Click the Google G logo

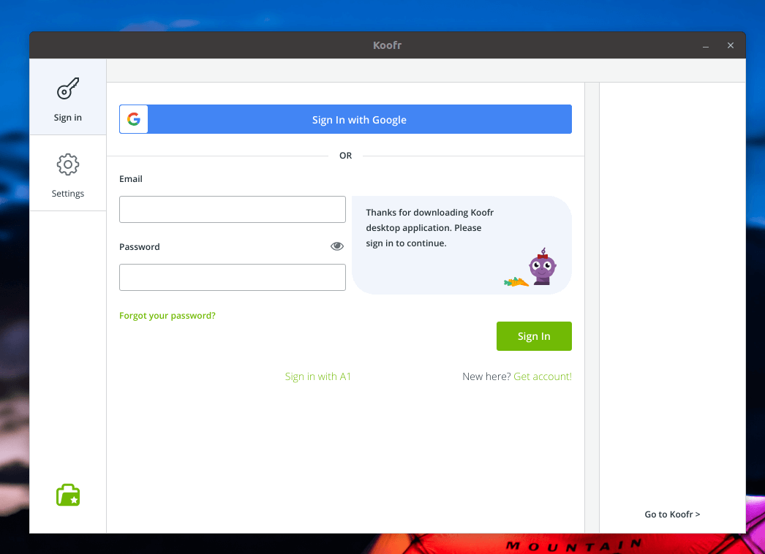pos(134,120)
